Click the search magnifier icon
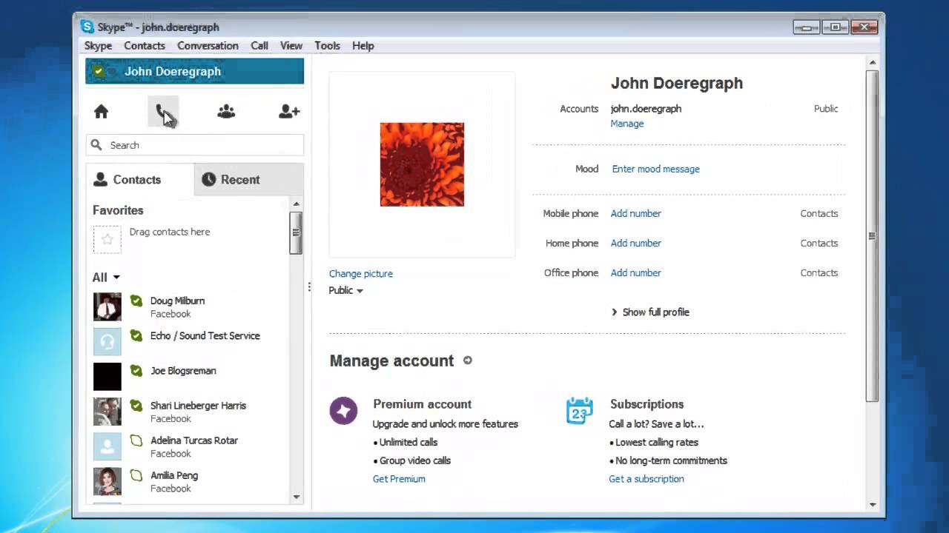 96,145
